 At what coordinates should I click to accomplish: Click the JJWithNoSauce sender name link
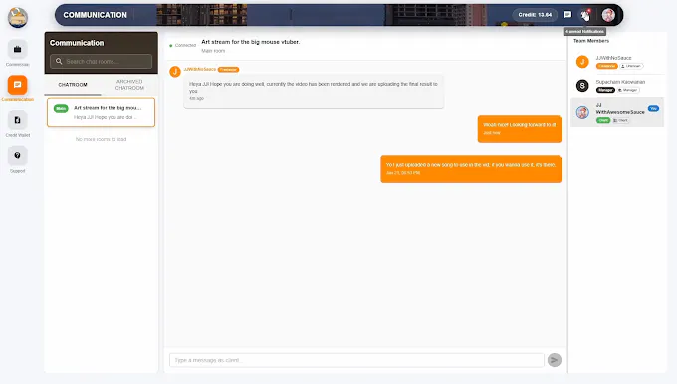199,69
